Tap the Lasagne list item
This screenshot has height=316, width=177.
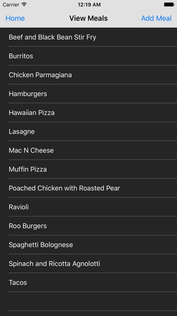pos(88,131)
